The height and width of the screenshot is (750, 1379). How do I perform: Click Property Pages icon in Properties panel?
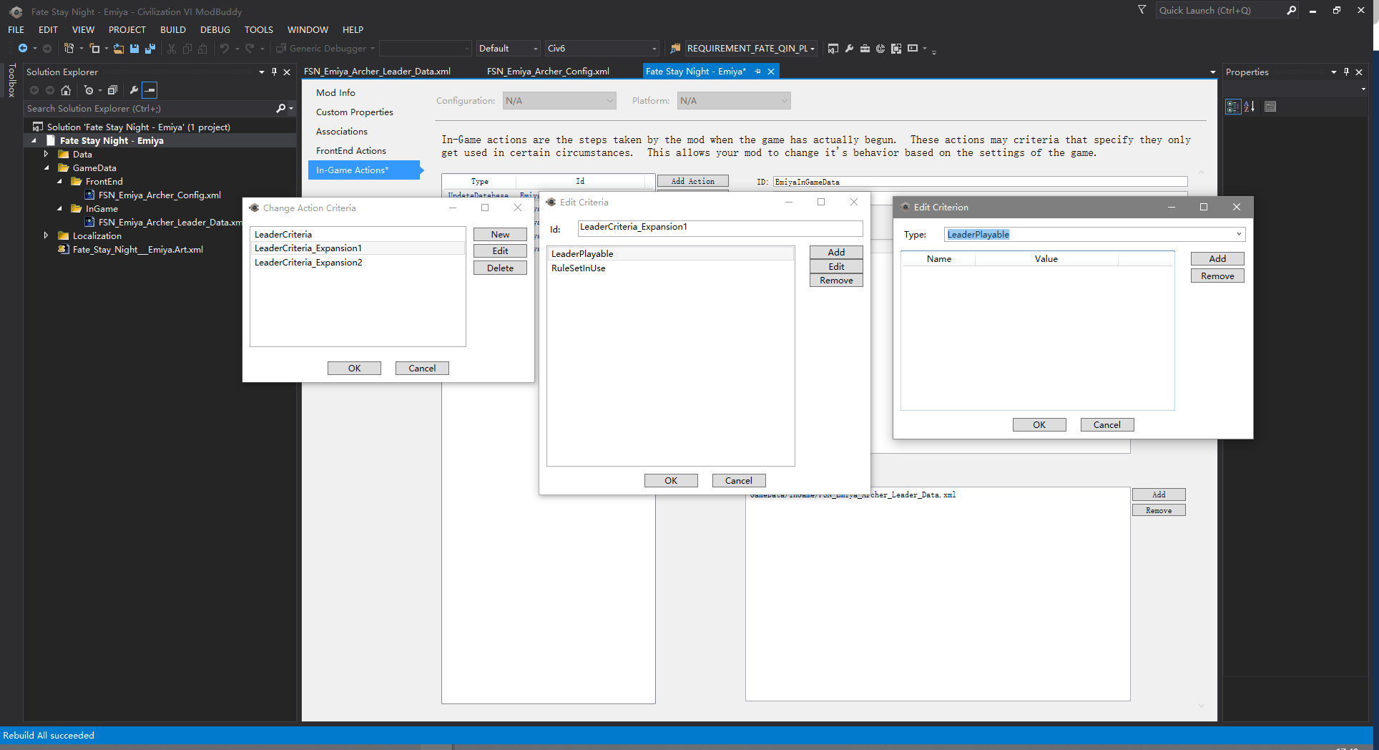tap(1270, 107)
